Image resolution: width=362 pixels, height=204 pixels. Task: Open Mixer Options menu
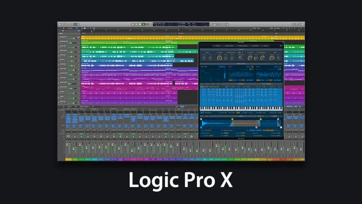pos(69,107)
